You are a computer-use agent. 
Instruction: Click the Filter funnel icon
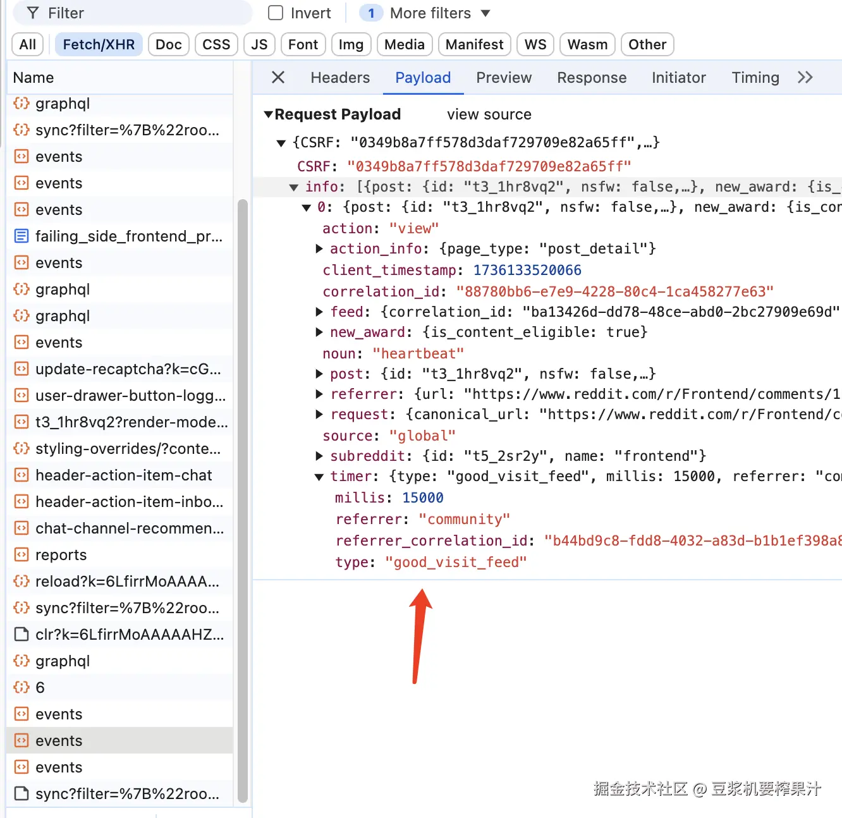tap(34, 13)
